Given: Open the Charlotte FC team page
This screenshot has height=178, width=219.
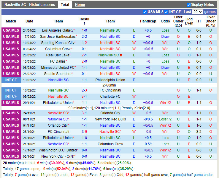Looking at the screenshot, I should pos(110,97).
